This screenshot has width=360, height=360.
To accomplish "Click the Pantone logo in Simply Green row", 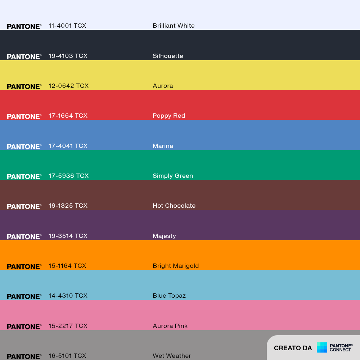I will pyautogui.click(x=24, y=176).
